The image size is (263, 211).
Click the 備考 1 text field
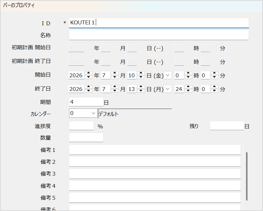(x=155, y=150)
